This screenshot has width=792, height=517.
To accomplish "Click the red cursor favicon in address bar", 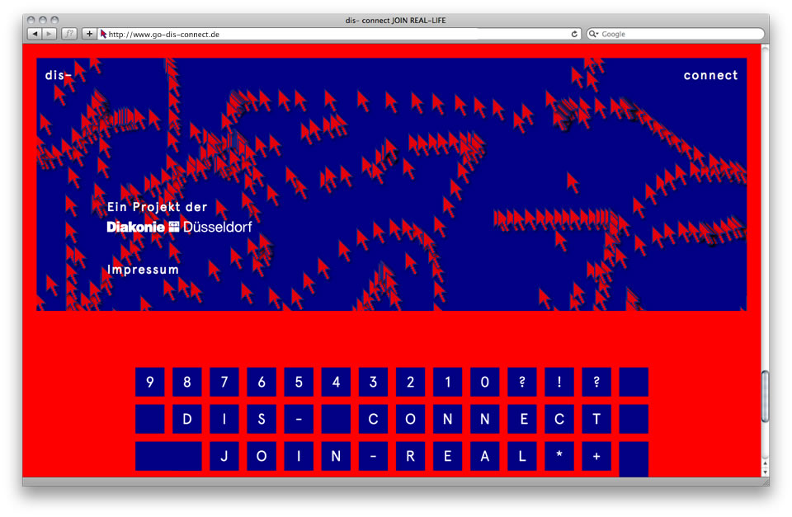I will coord(104,34).
